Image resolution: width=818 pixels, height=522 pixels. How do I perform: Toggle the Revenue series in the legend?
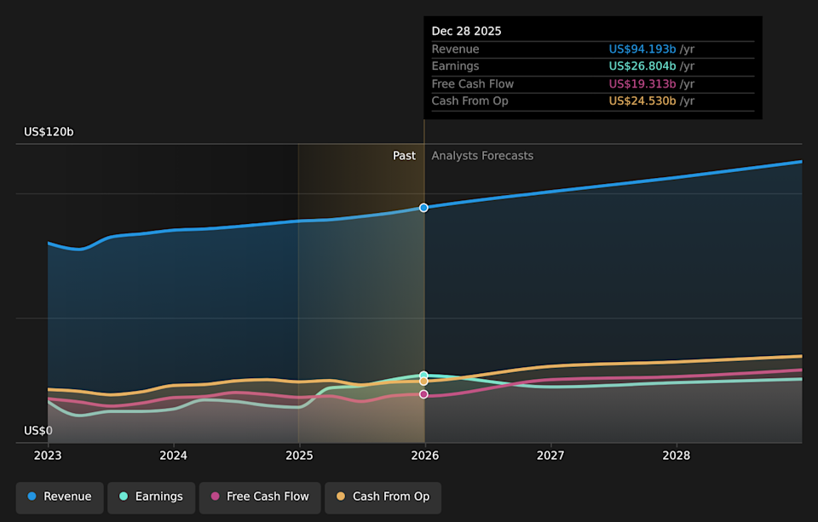coord(60,496)
